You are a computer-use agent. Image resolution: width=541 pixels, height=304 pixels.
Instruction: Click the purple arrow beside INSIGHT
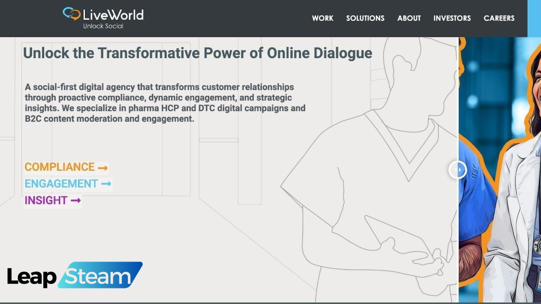click(76, 200)
